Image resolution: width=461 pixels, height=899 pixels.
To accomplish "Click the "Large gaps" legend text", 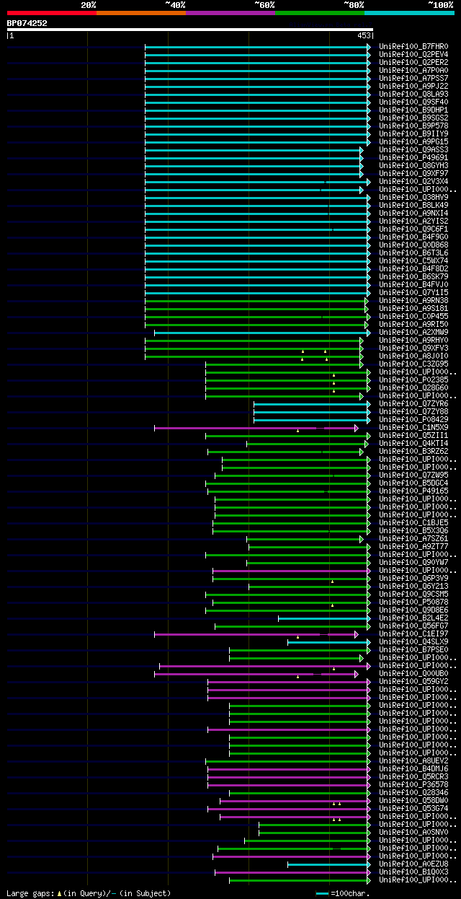I will point(30,893).
